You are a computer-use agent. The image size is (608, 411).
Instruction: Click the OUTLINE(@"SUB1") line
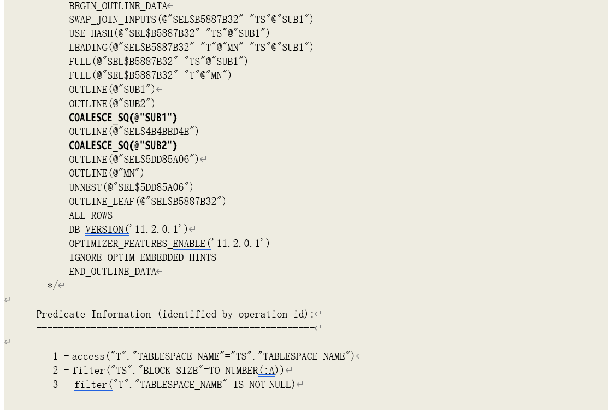(x=112, y=90)
